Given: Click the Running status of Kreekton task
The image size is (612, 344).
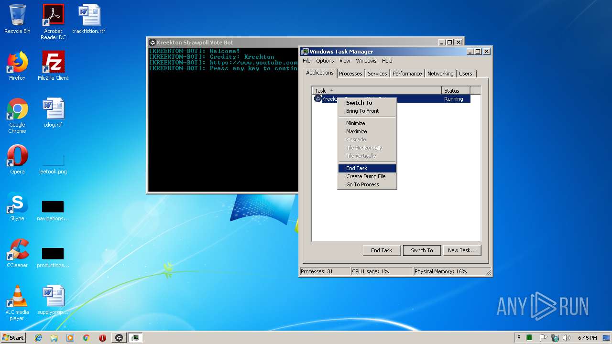Looking at the screenshot, I should pyautogui.click(x=453, y=99).
